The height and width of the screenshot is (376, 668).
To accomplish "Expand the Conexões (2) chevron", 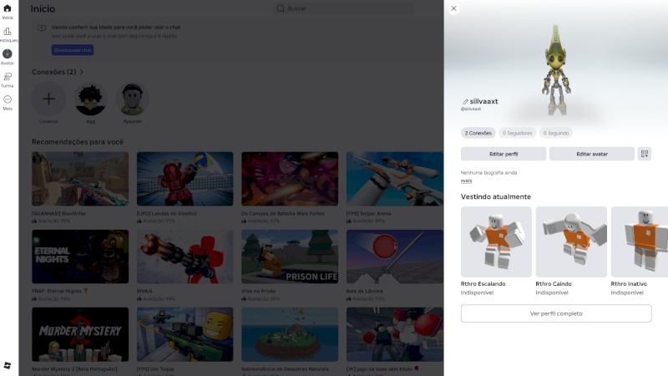I will [82, 72].
